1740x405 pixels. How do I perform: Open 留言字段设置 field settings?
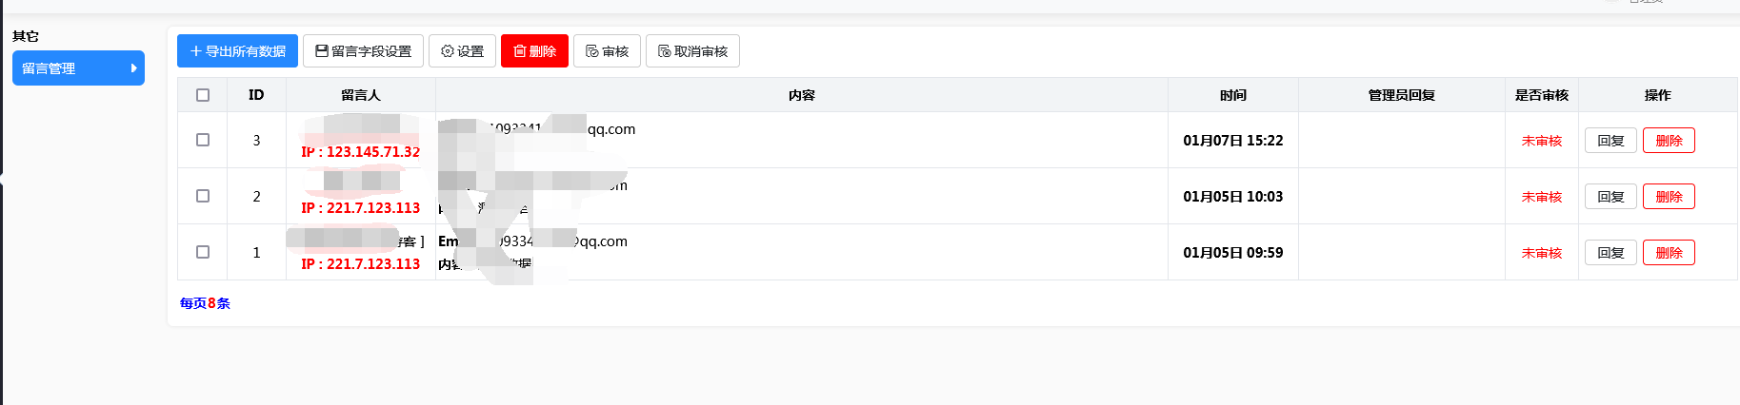tap(363, 51)
